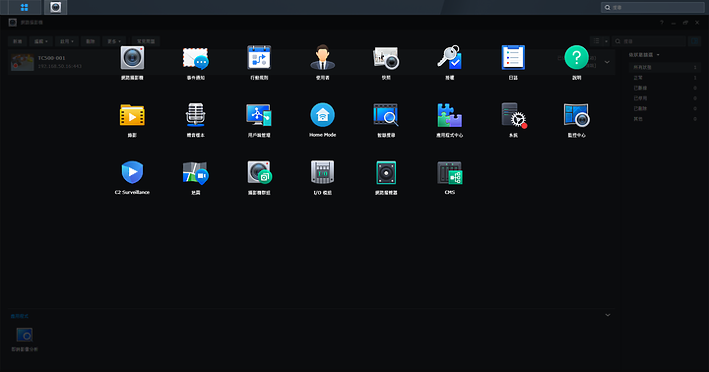Select the TC500-001 camera thumbnail
Screen dimensions: 709x372
click(x=22, y=62)
